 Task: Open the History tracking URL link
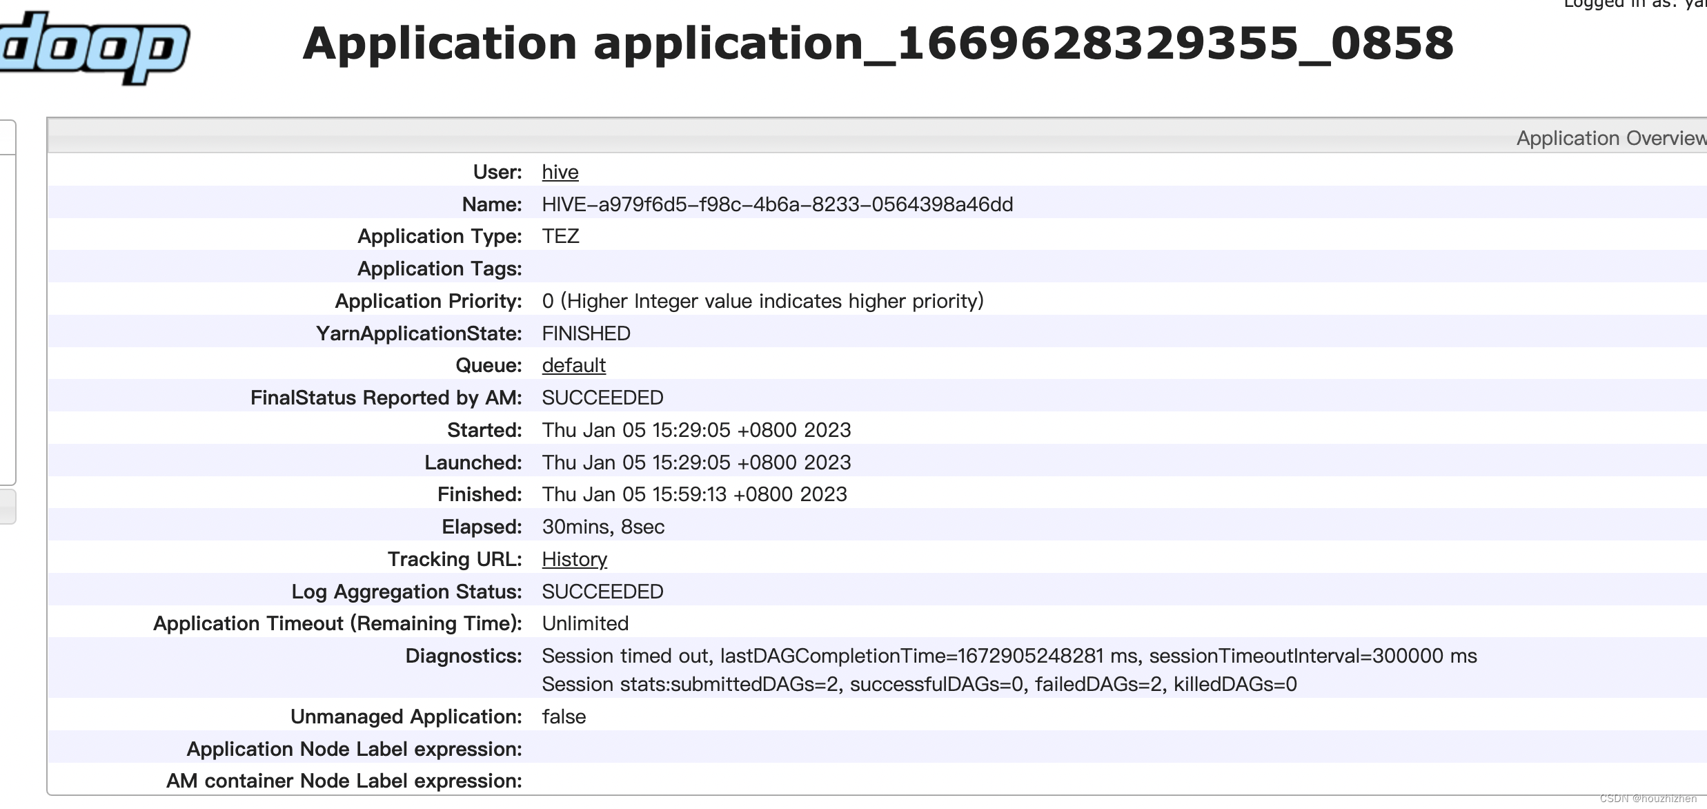pyautogui.click(x=575, y=559)
